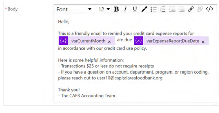Remove the varCurrentMonth token
The width and height of the screenshot is (219, 113).
tap(109, 42)
